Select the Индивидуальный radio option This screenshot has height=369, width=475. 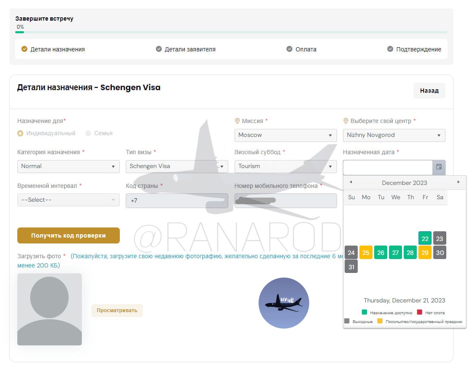pos(20,134)
